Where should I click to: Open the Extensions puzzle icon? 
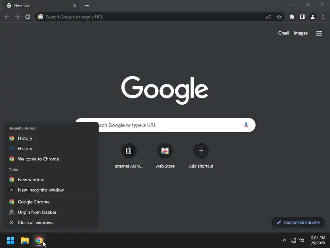coord(292,17)
